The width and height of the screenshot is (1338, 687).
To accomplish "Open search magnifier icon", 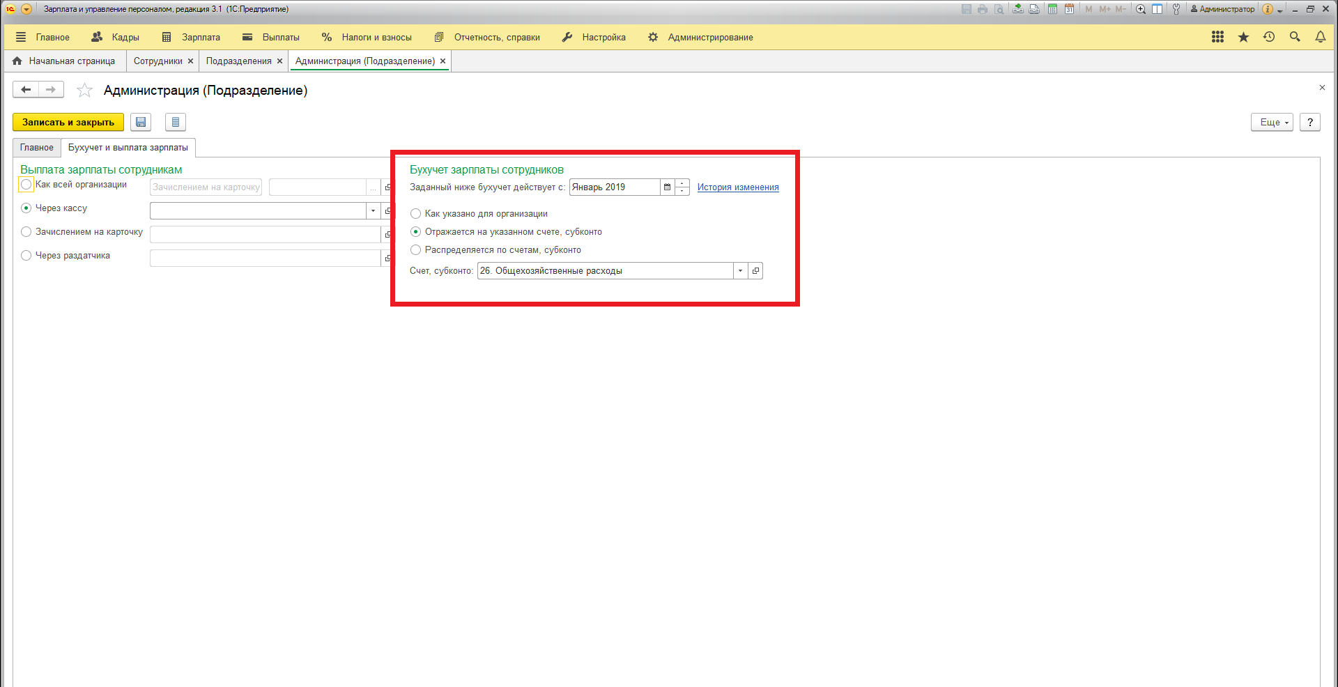I will (1295, 37).
